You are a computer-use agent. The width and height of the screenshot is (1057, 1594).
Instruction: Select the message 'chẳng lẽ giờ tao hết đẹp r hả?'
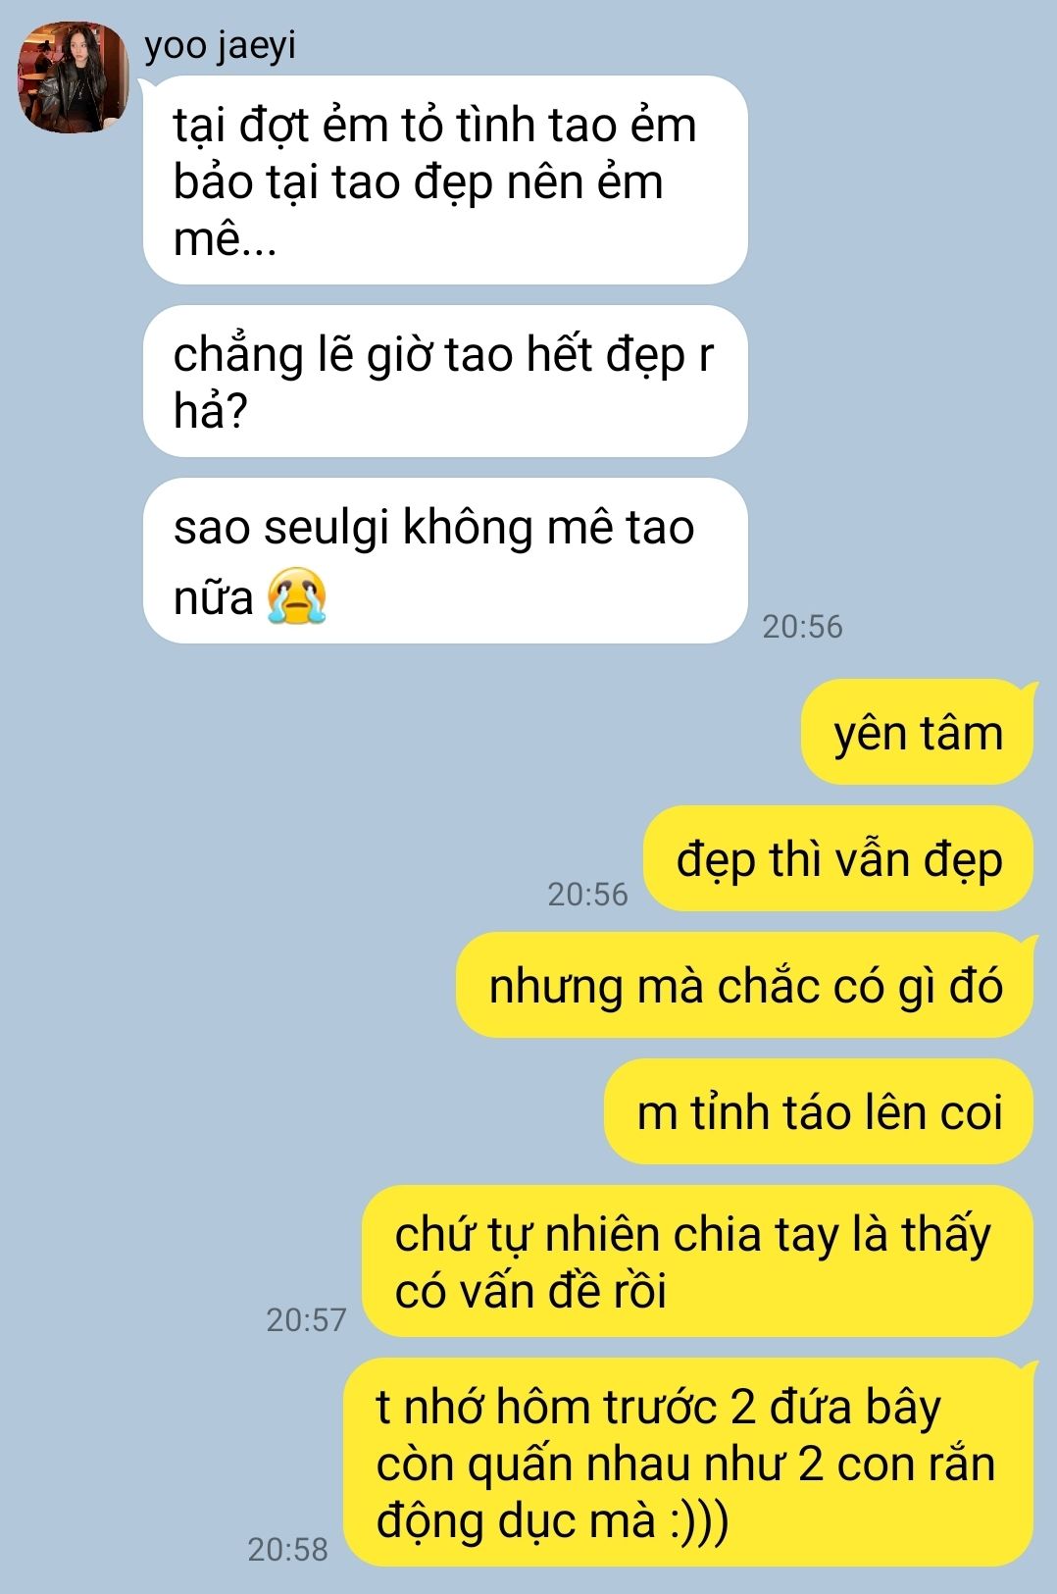click(445, 381)
